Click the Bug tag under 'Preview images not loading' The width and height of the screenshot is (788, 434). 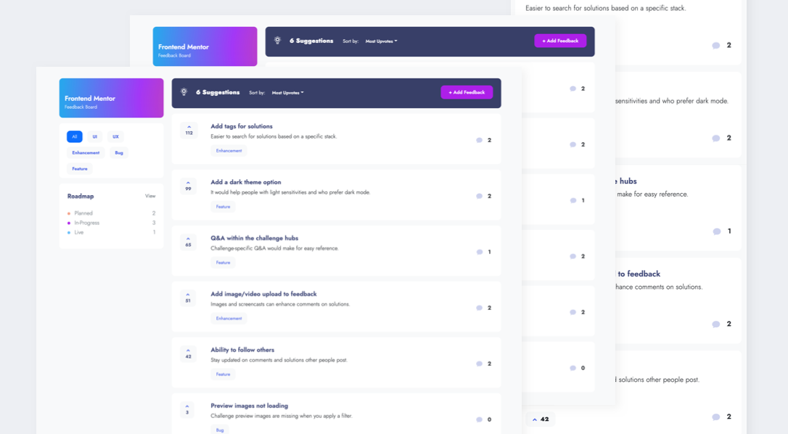point(220,430)
